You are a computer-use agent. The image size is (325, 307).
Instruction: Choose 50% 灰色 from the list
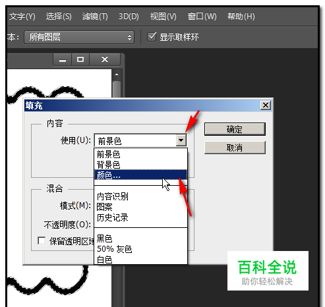click(140, 249)
